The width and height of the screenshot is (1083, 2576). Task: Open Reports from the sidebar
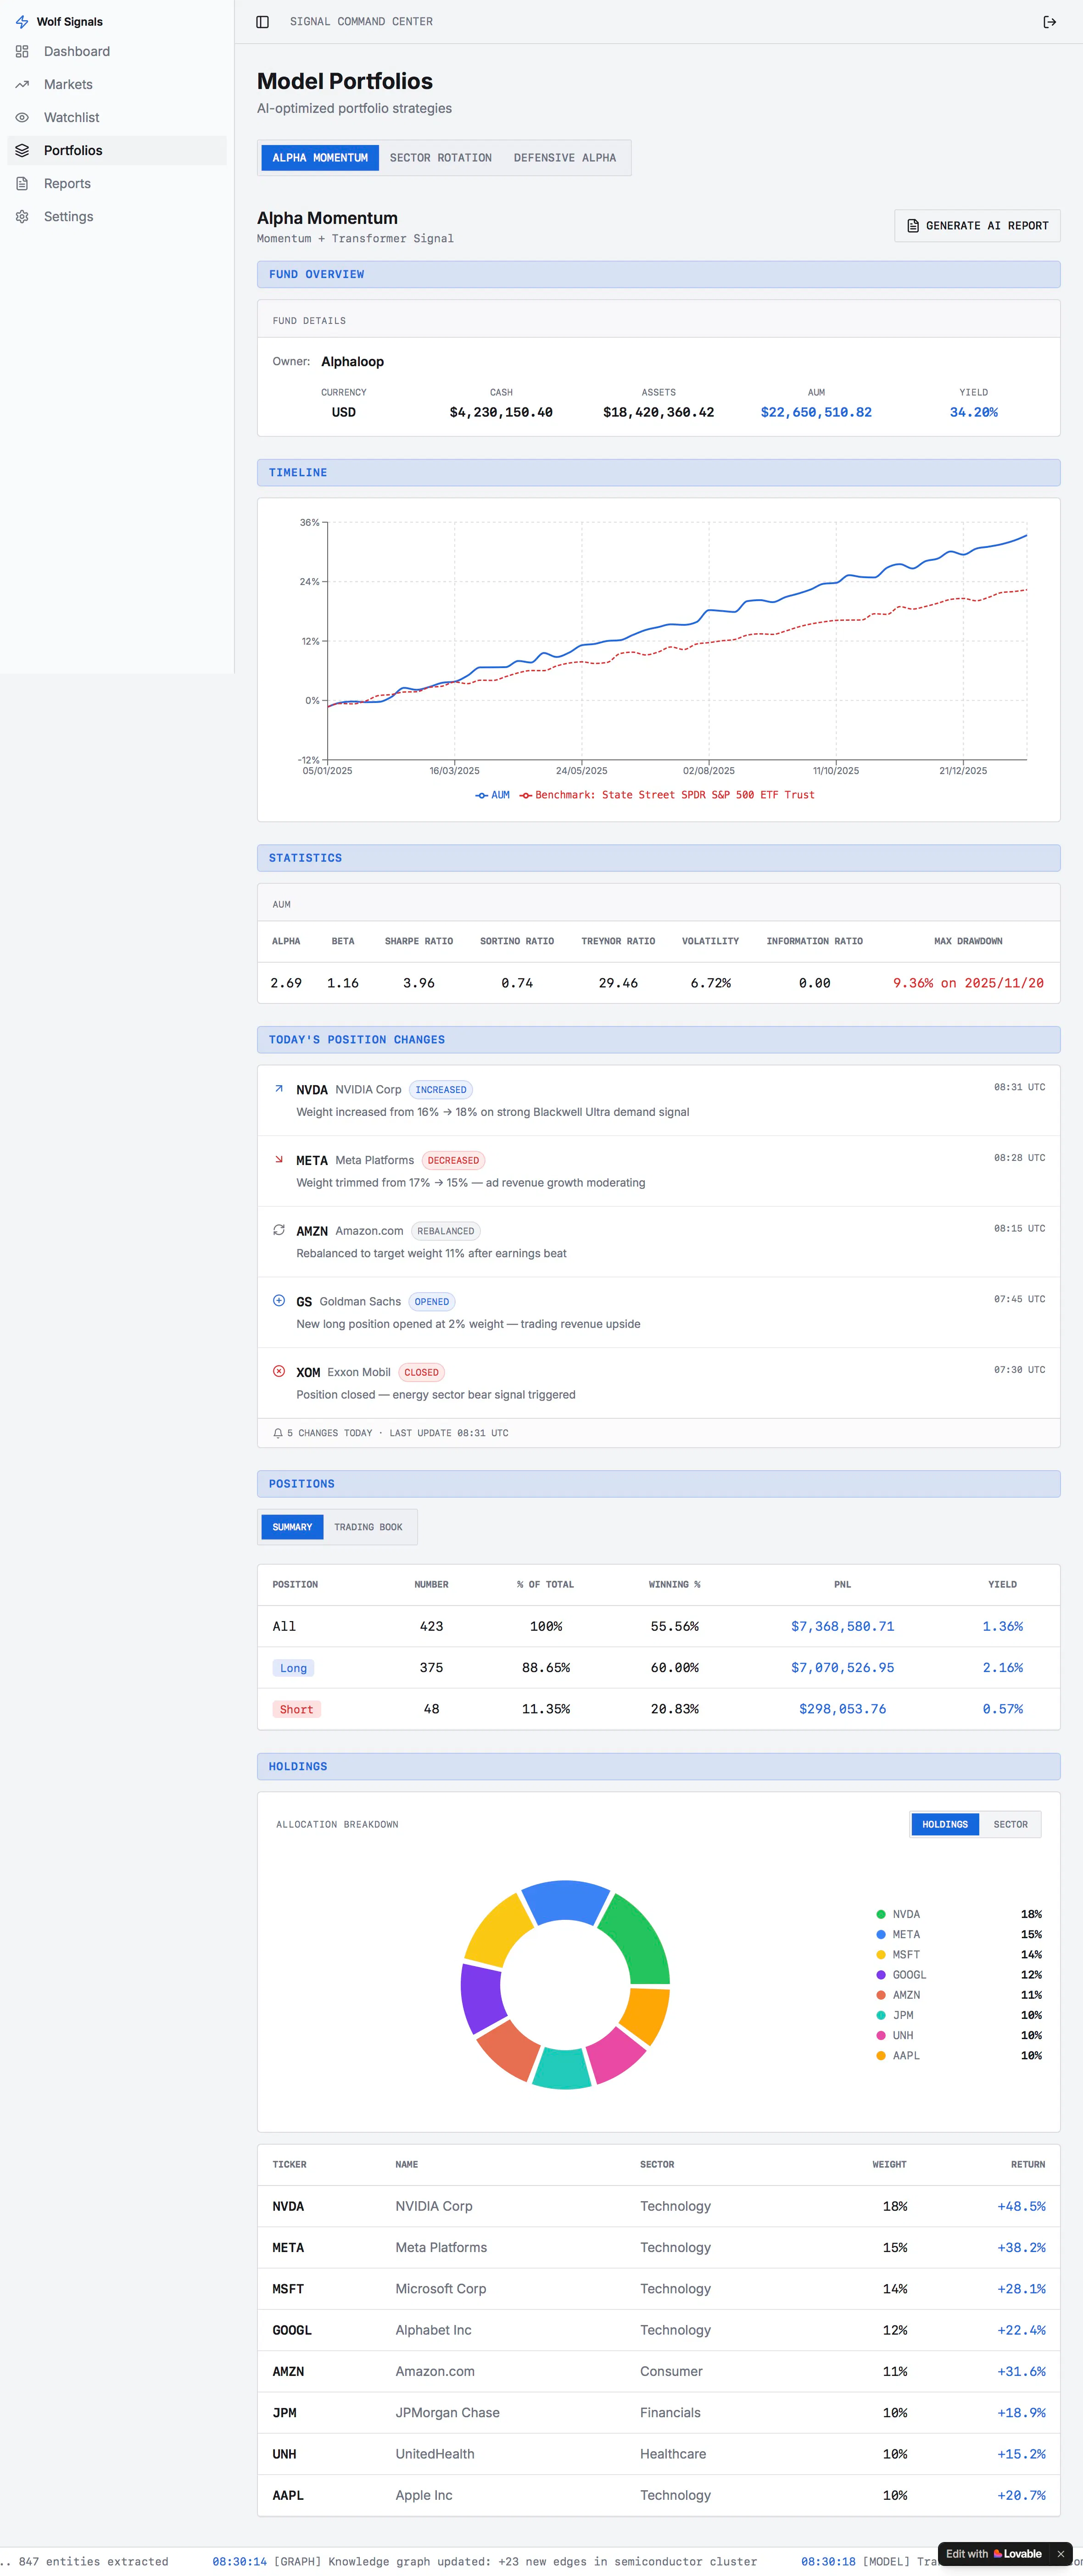(x=117, y=184)
